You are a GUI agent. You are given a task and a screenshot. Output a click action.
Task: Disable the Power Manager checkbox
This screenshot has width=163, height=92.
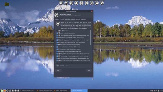tap(57, 56)
